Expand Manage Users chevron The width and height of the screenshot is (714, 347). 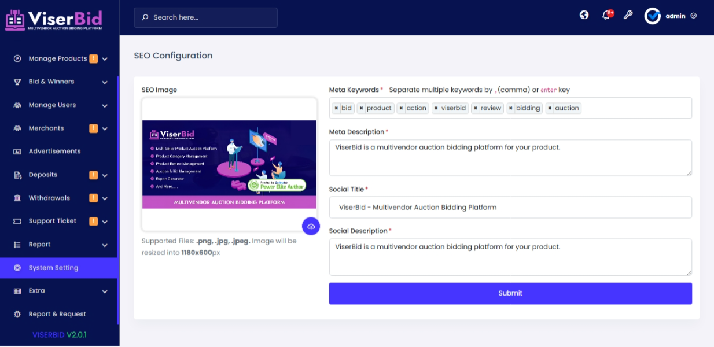[105, 106]
